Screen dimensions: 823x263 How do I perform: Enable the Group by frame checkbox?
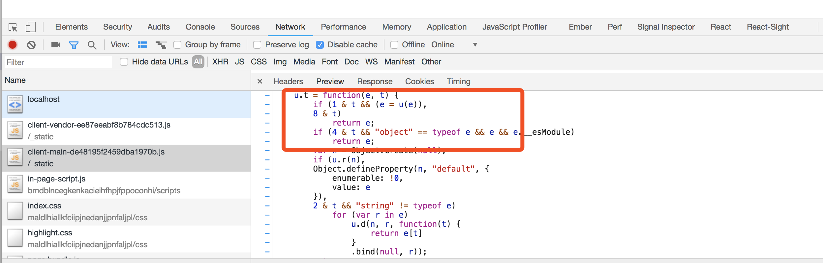click(x=177, y=45)
